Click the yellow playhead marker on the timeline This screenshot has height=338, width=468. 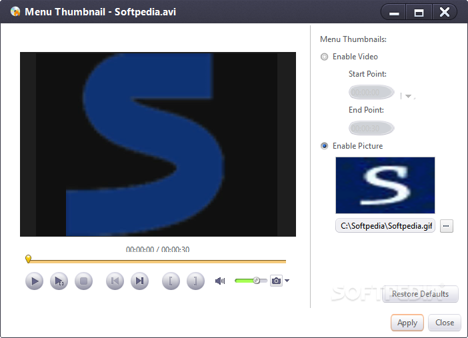coord(29,259)
